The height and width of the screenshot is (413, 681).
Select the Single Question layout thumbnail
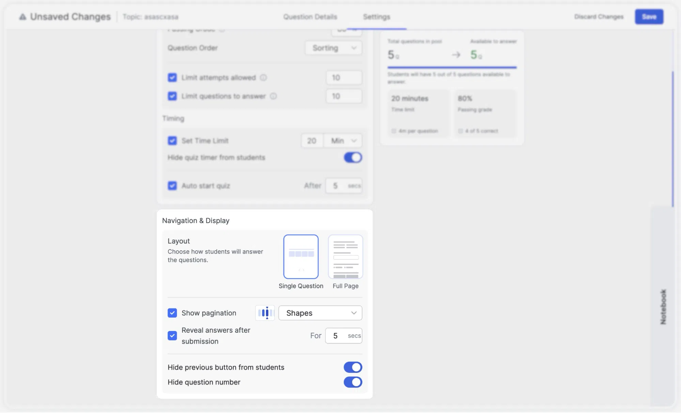(301, 257)
